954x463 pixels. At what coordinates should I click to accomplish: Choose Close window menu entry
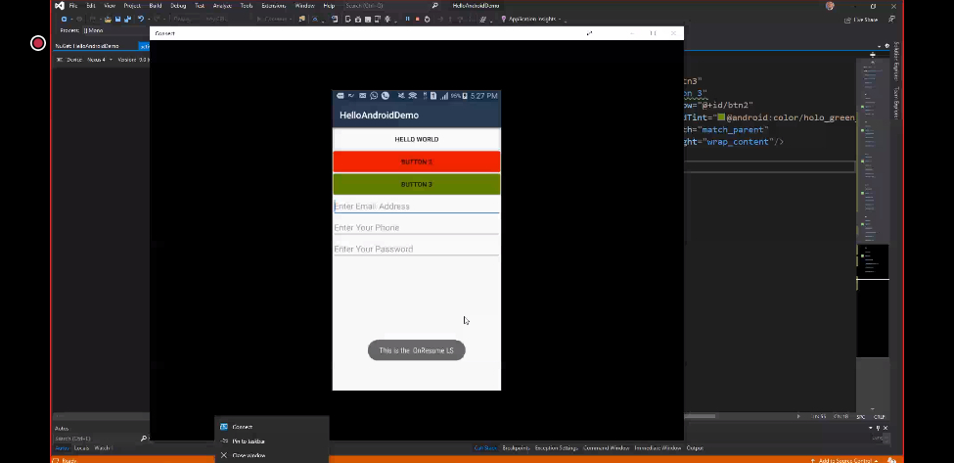tap(271, 455)
